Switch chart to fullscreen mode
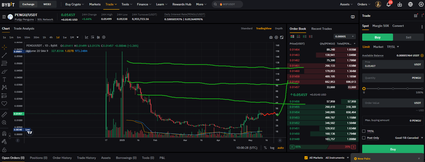Image resolution: width=425 pixels, height=162 pixels. [281, 37]
